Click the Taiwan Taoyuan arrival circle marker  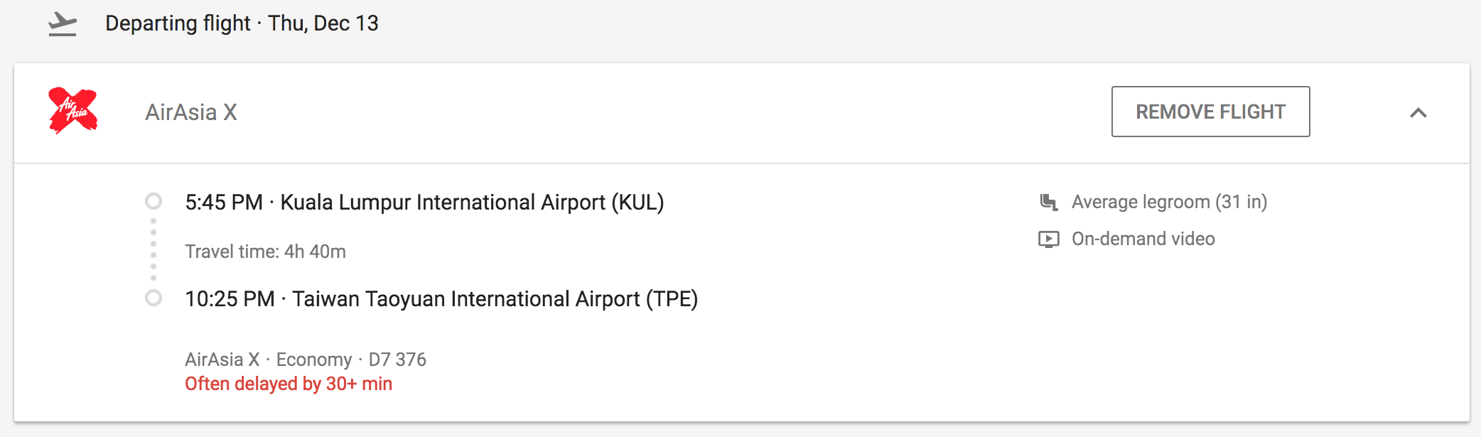[154, 298]
